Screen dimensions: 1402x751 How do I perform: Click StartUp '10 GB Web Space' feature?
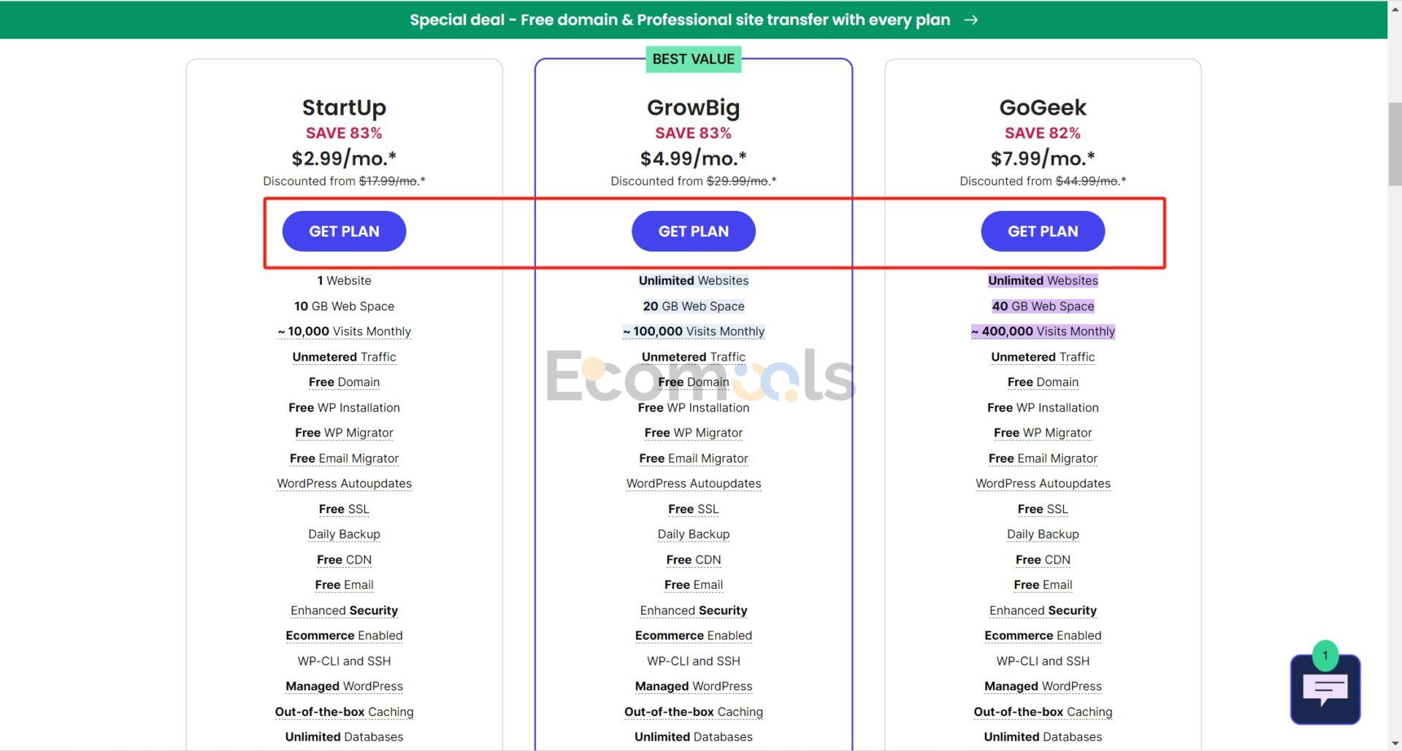344,306
